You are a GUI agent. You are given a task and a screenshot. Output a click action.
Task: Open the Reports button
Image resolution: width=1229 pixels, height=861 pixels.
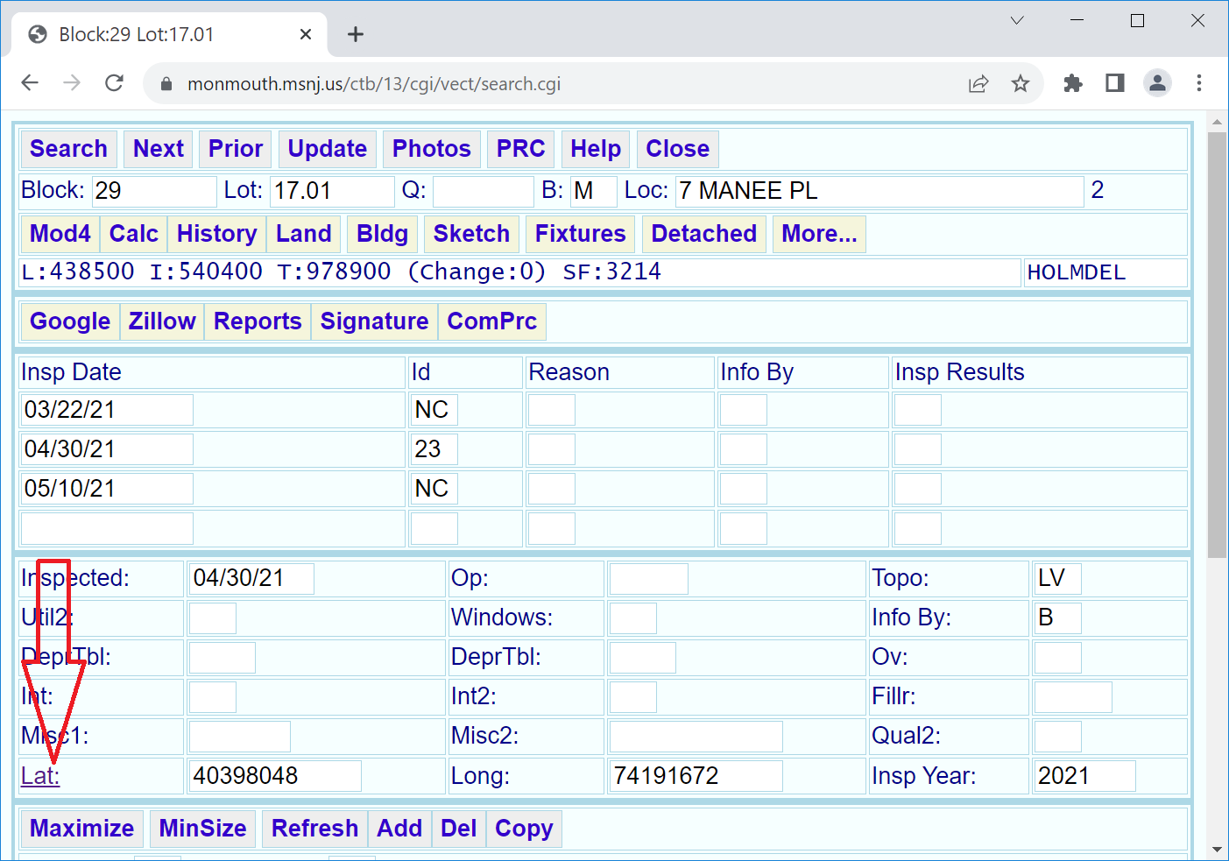[x=258, y=321]
